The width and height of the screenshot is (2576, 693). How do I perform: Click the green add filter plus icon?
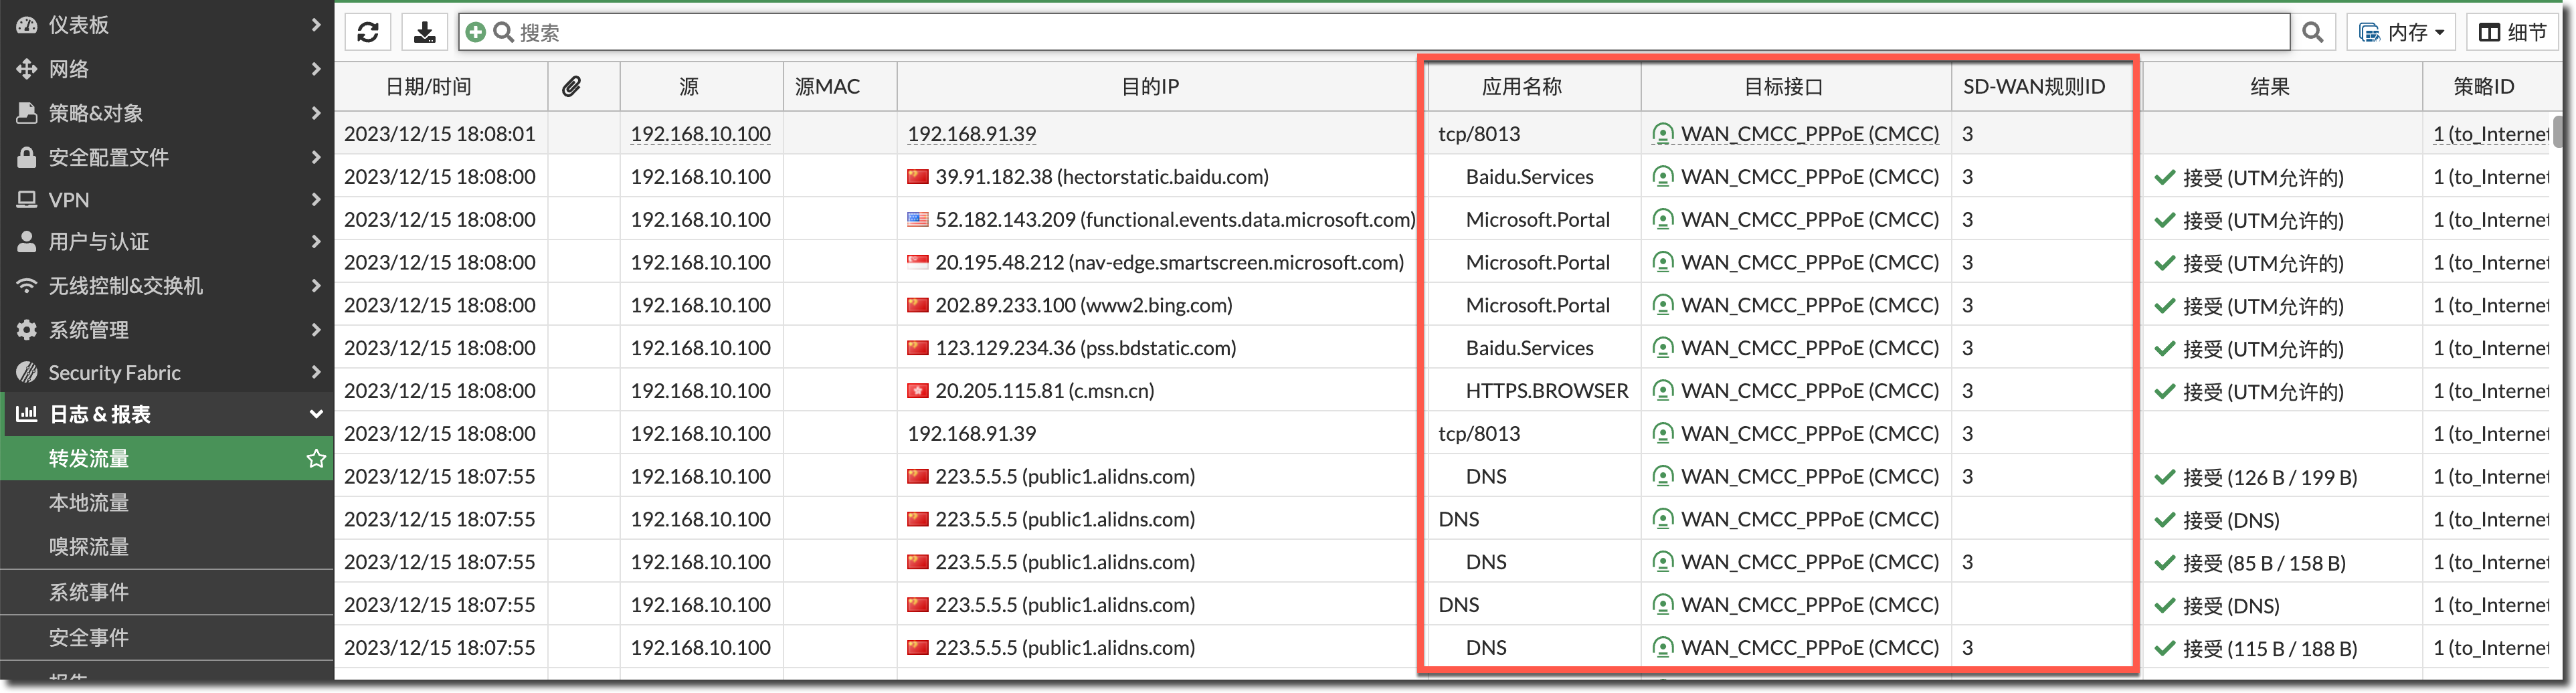click(x=476, y=32)
